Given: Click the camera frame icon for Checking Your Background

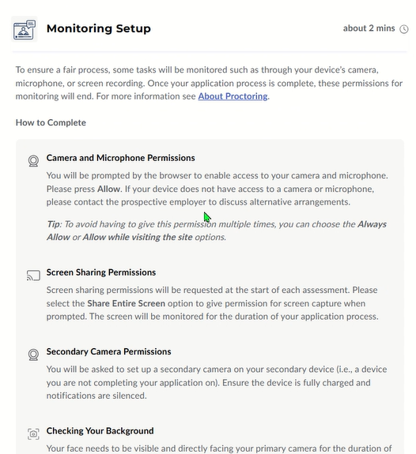Looking at the screenshot, I should 33,433.
